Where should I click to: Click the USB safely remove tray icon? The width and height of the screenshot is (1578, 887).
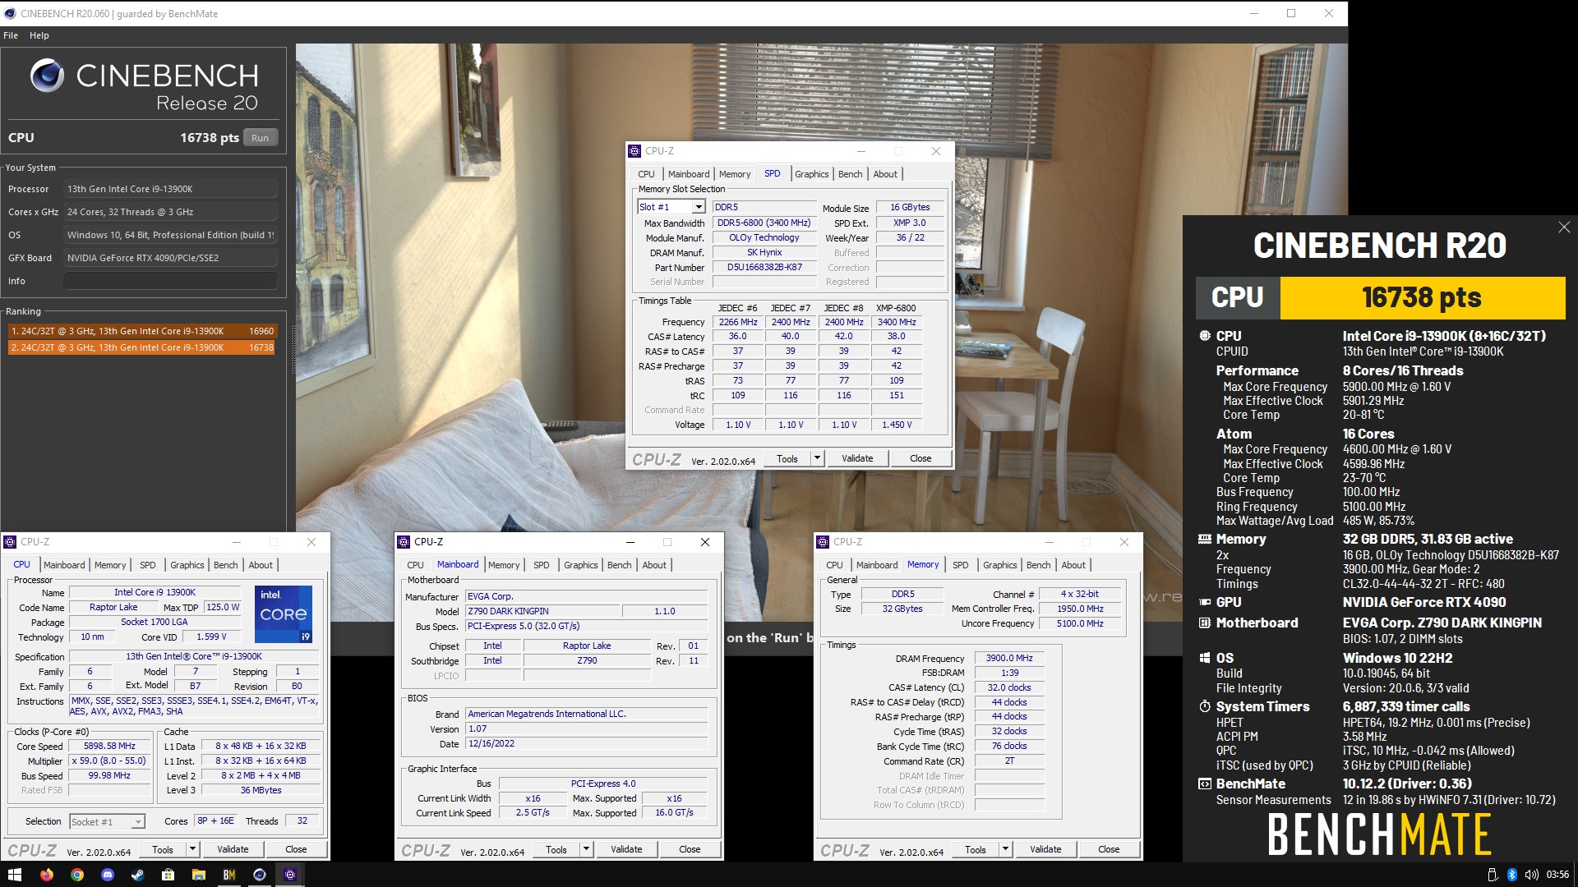click(1493, 875)
